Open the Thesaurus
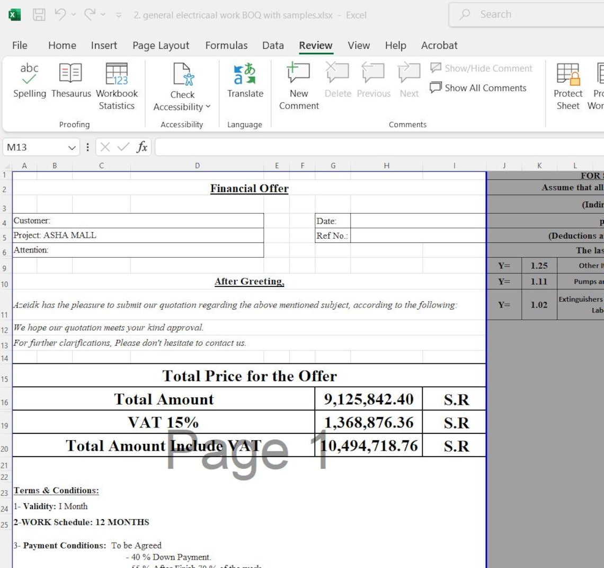The height and width of the screenshot is (568, 604). tap(71, 81)
